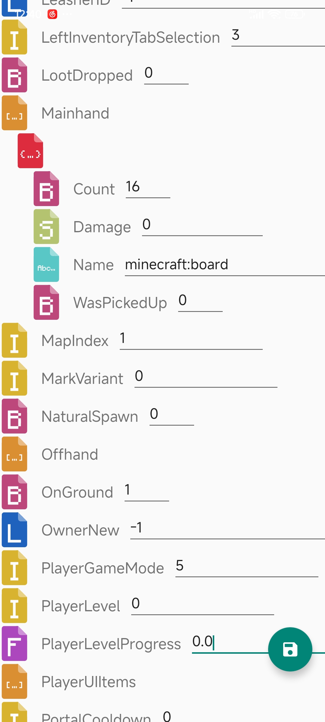Screen dimensions: 325x722
Task: Edit the Count value field
Action: coord(147,187)
